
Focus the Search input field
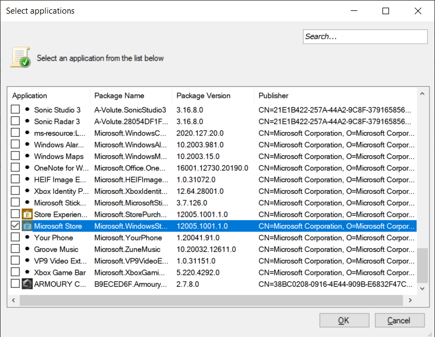pyautogui.click(x=365, y=37)
